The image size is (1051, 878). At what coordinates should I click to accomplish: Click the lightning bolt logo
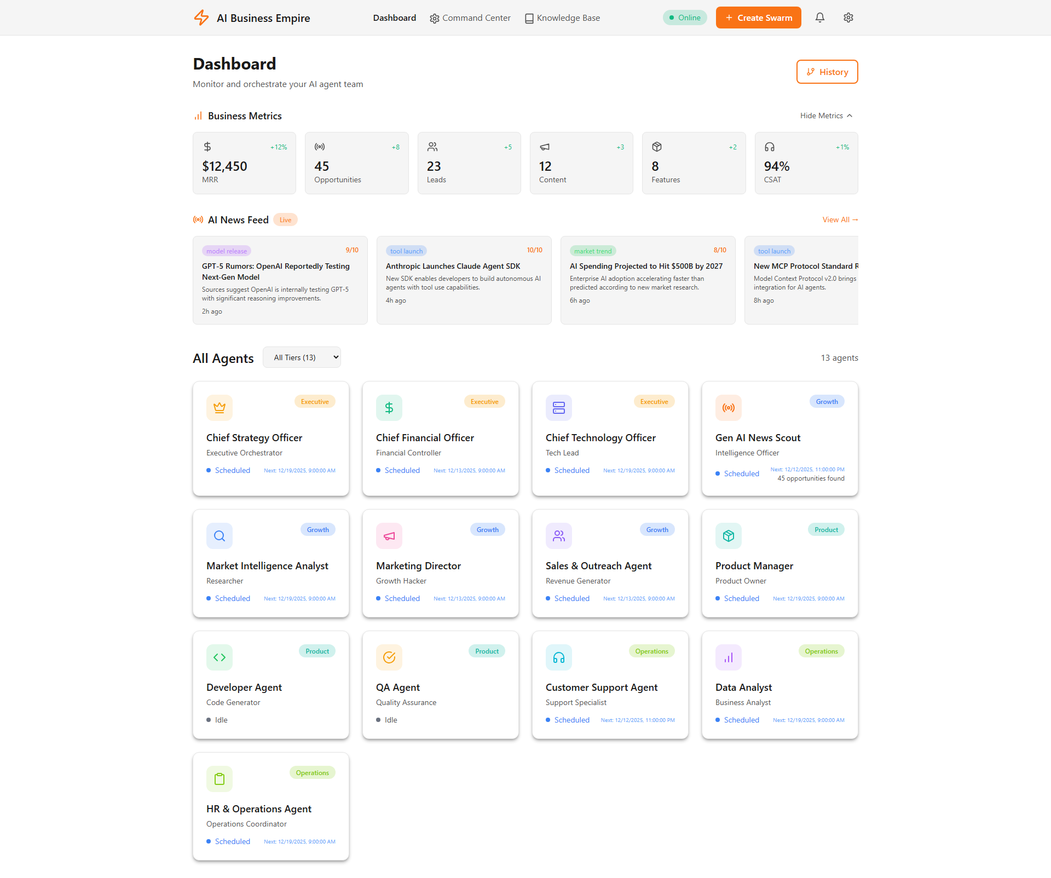click(201, 18)
